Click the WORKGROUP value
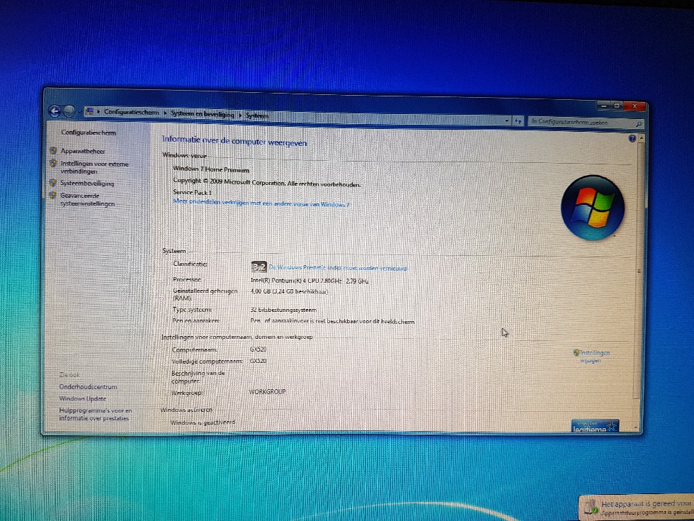The height and width of the screenshot is (521, 694). (268, 391)
